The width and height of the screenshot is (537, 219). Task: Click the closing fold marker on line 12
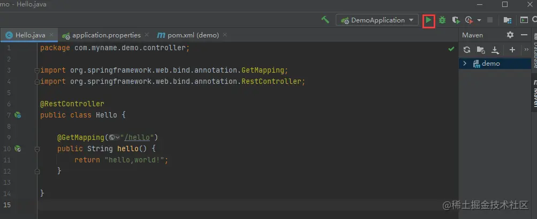click(37, 171)
